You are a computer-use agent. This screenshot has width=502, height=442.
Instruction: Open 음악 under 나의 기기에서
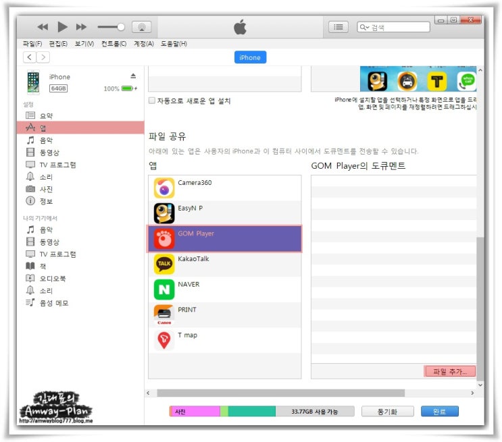[80, 229]
